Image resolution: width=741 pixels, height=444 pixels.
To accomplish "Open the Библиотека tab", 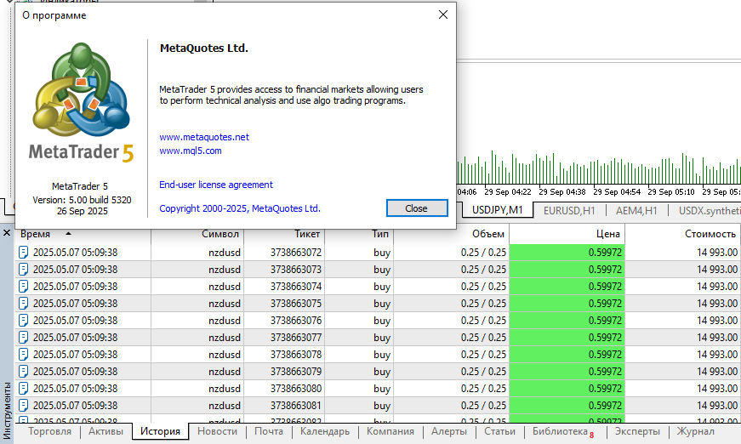I will point(562,431).
